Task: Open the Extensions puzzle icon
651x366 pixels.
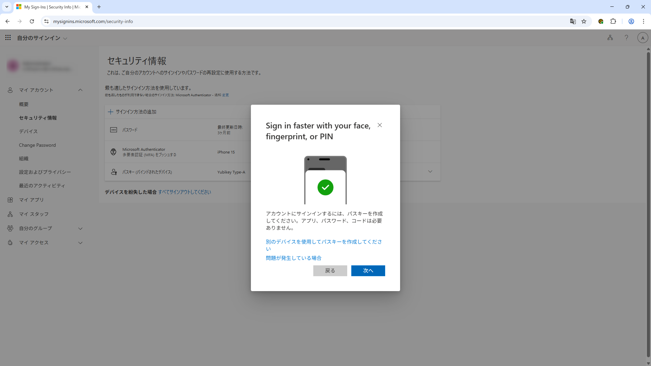Action: click(x=613, y=21)
